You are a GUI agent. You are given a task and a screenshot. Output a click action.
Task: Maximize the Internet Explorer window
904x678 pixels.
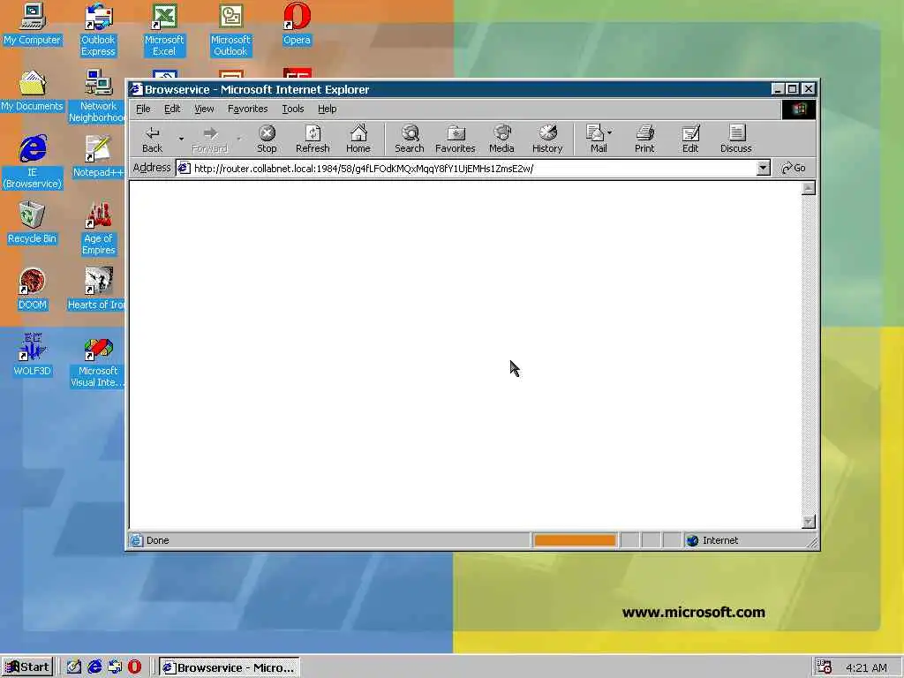[x=793, y=89]
